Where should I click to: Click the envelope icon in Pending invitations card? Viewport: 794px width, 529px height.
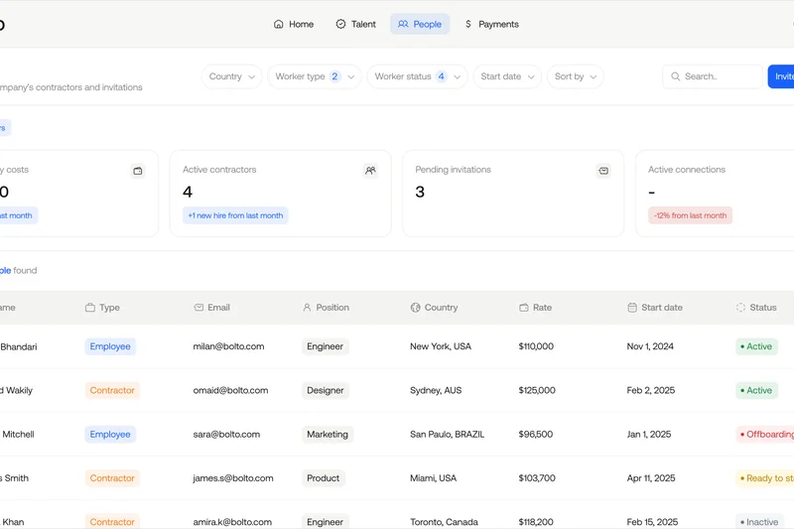point(603,171)
